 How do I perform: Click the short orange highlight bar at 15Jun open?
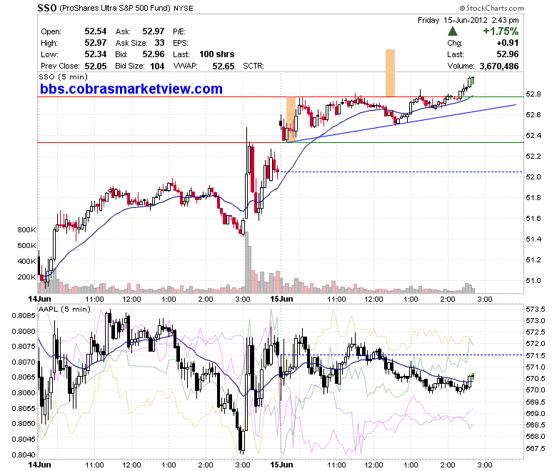(x=291, y=120)
